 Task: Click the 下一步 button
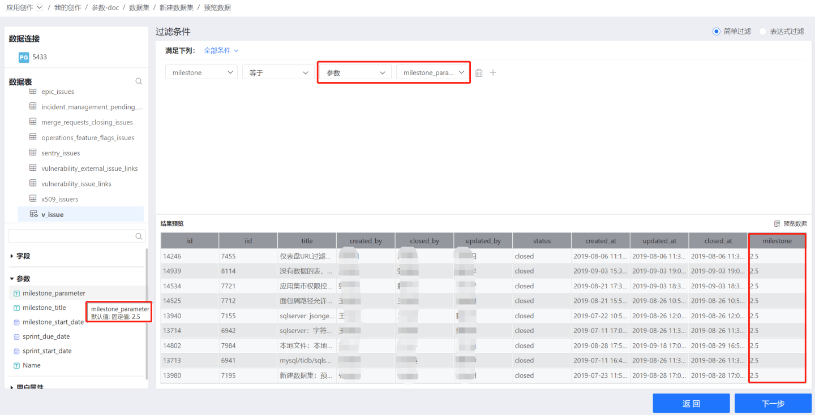pyautogui.click(x=773, y=404)
